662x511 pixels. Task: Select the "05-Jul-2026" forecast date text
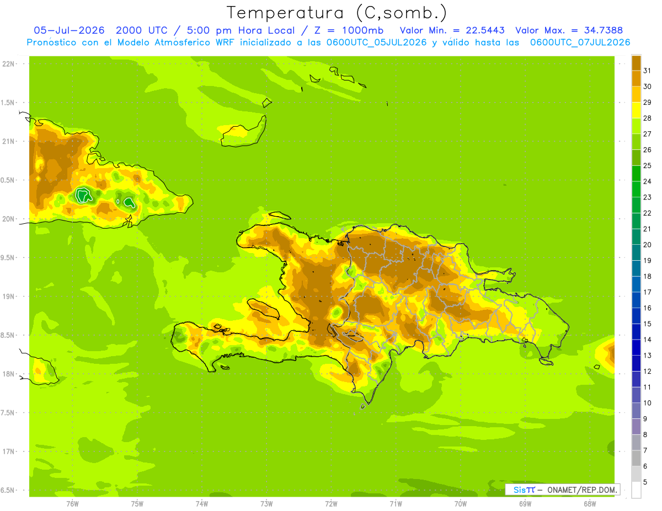[69, 30]
